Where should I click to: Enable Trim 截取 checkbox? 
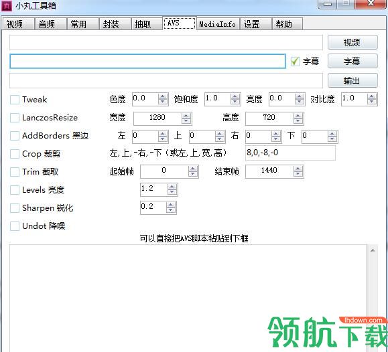coord(15,172)
